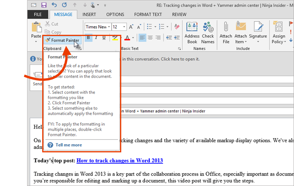This screenshot has height=186, width=294.
Task: Expand numbering style dropdown arrow
Action: pyautogui.click(x=167, y=27)
